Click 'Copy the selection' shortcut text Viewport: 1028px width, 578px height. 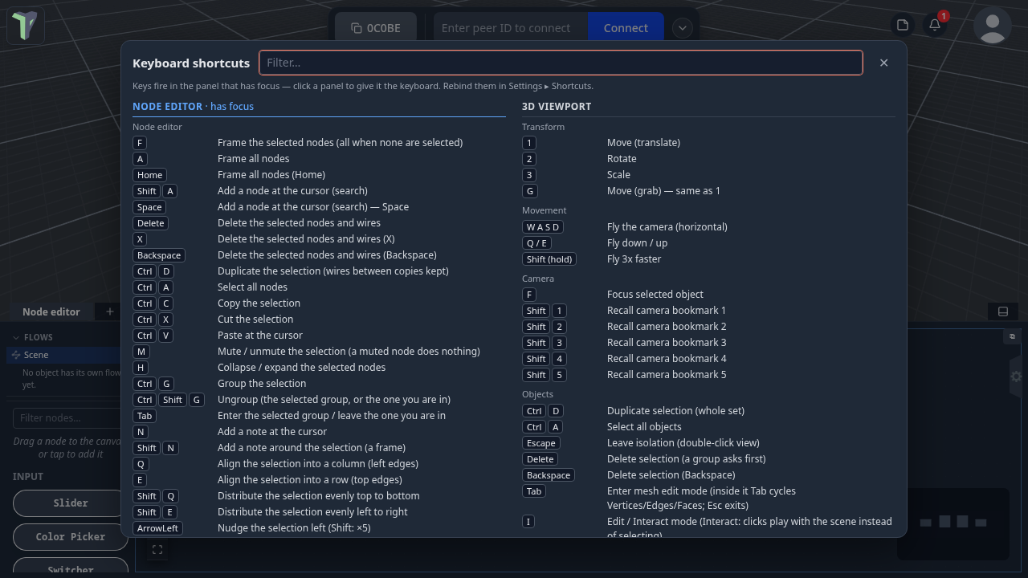tap(259, 303)
